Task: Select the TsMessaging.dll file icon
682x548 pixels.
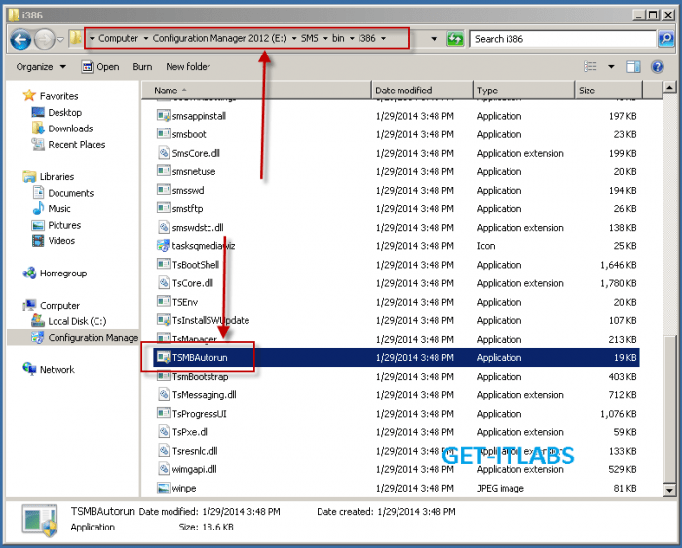Action: click(163, 394)
